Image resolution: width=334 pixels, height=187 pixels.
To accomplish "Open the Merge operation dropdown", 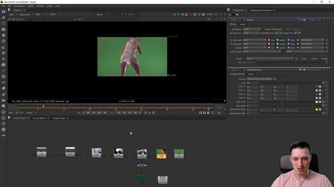I will (252, 29).
